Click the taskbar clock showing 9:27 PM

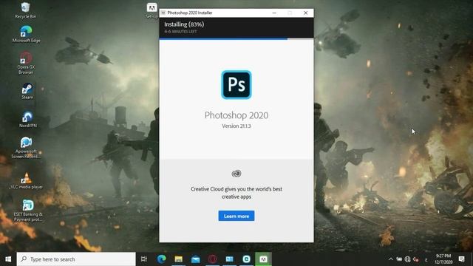click(x=443, y=259)
